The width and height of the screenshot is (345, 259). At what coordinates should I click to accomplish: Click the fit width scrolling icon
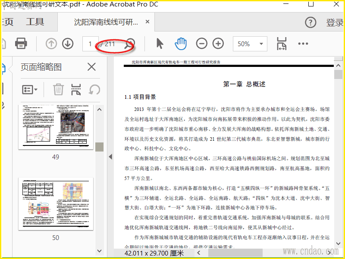click(x=282, y=44)
